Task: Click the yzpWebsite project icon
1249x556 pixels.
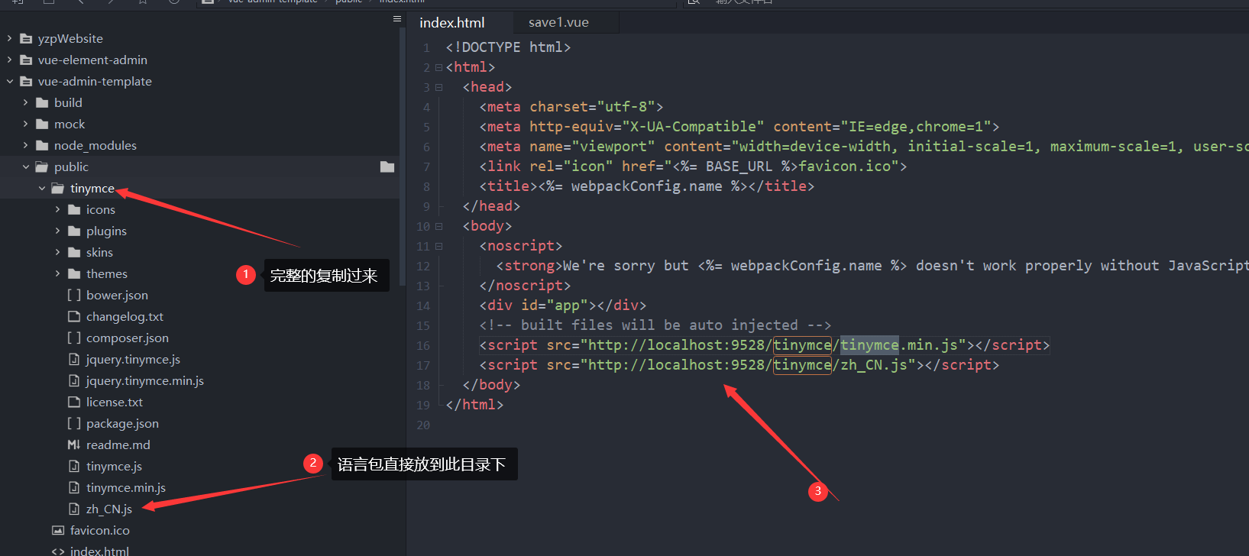Action: click(26, 38)
